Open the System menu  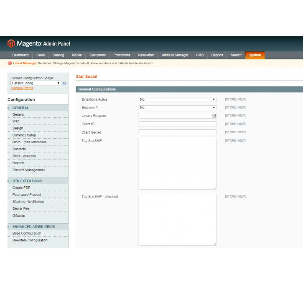pyautogui.click(x=255, y=55)
